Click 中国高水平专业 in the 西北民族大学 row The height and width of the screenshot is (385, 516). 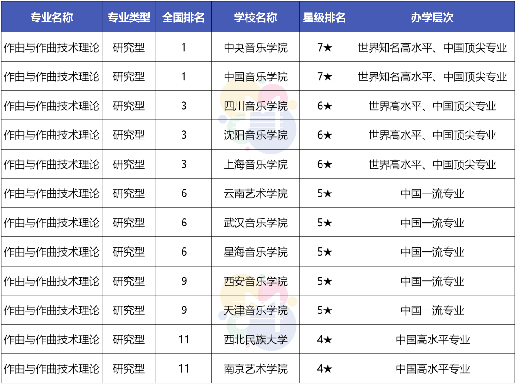coord(432,339)
